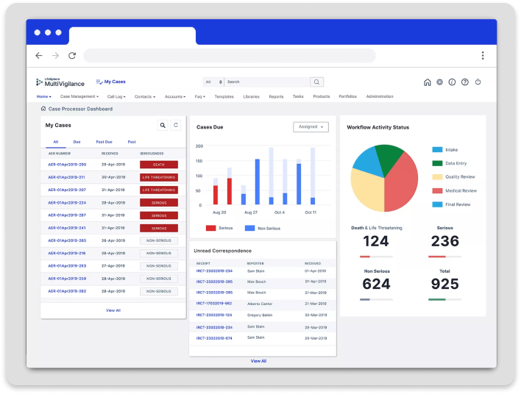521x394 pixels.
Task: Switch to the Past Due tab
Action: (x=104, y=142)
